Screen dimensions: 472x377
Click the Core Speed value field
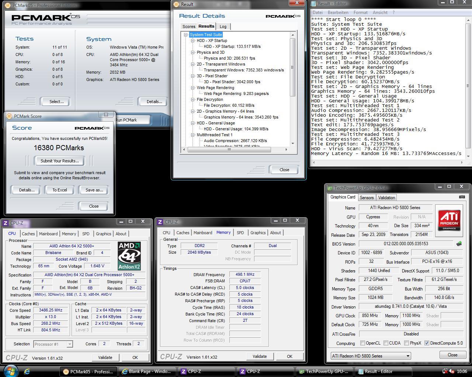51,310
